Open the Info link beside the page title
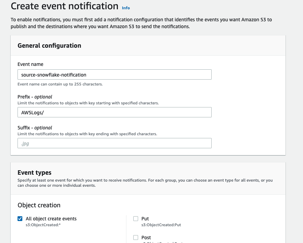Image resolution: width=303 pixels, height=243 pixels. point(126,8)
